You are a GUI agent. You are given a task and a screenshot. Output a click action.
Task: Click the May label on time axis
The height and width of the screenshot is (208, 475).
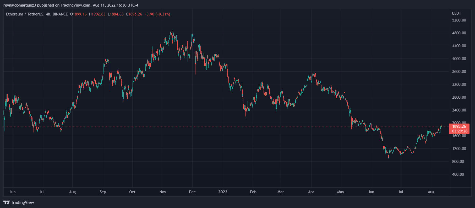coord(341,192)
